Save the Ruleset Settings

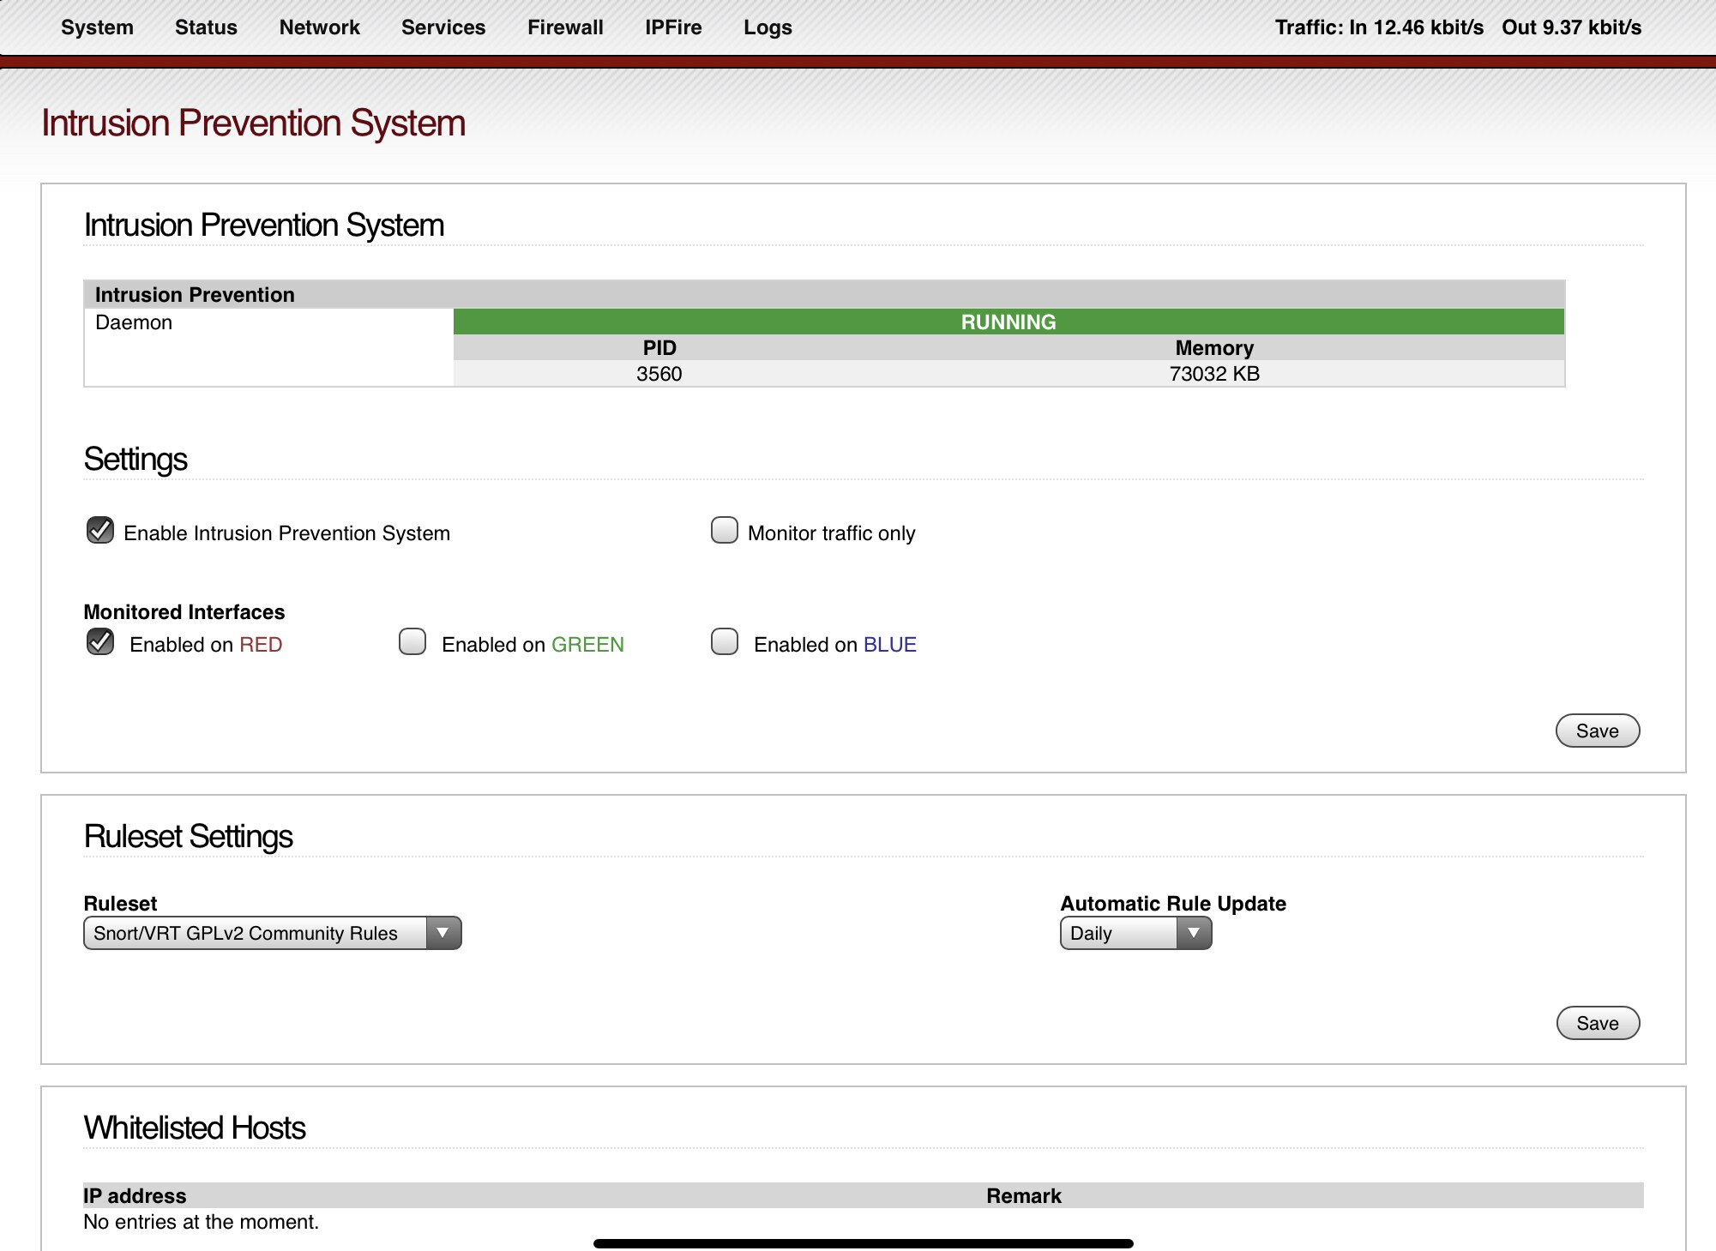(1598, 1024)
